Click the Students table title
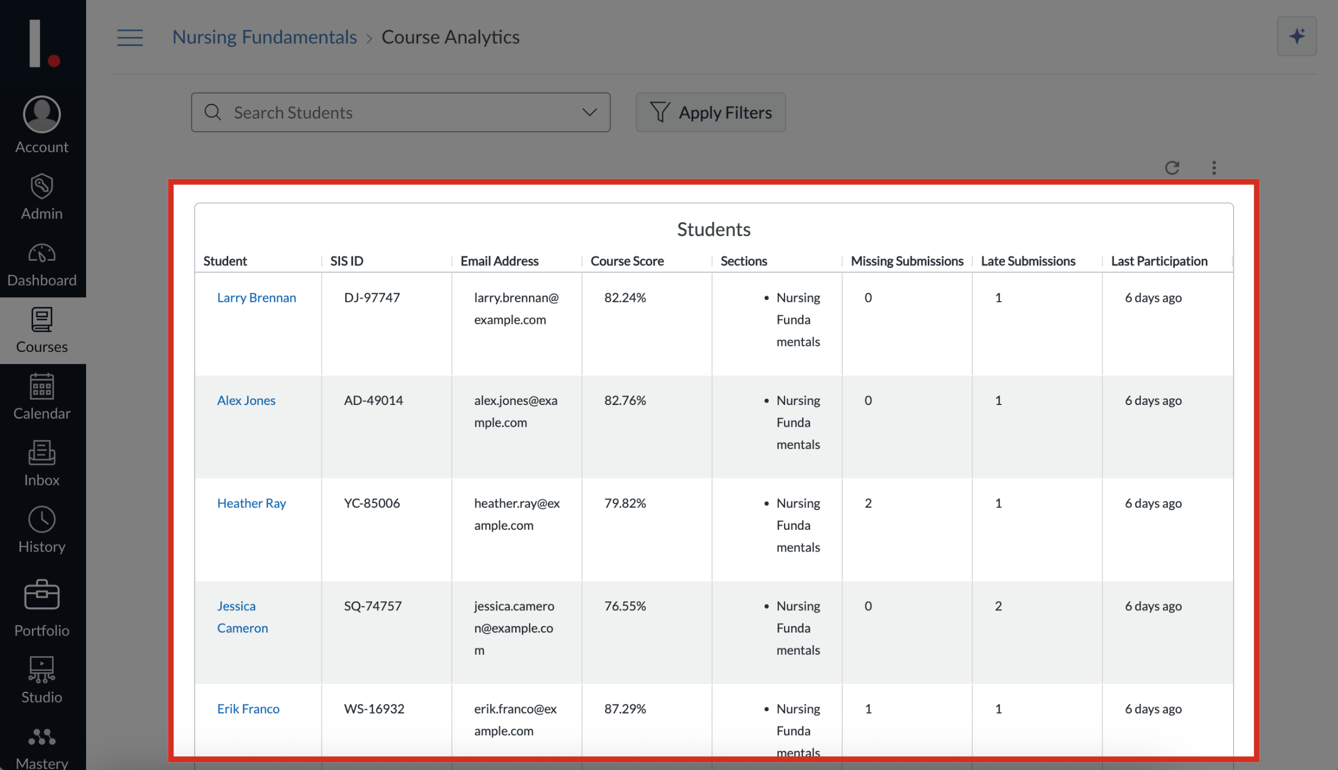The height and width of the screenshot is (770, 1338). tap(713, 229)
